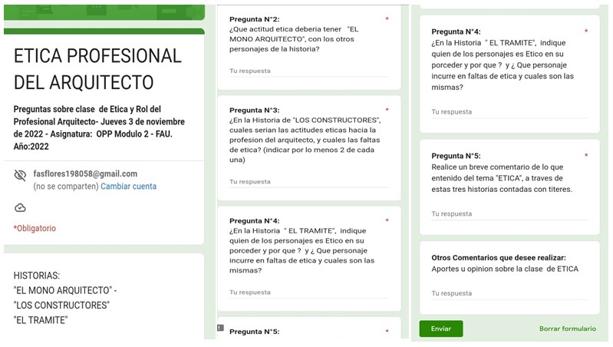Click the fasflores198058@gmail.com email address

tap(85, 174)
